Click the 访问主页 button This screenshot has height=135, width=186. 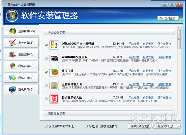[168, 18]
